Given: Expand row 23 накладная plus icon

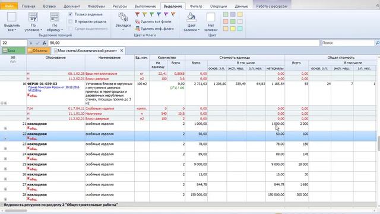Looking at the screenshot, I should (x=5, y=149).
